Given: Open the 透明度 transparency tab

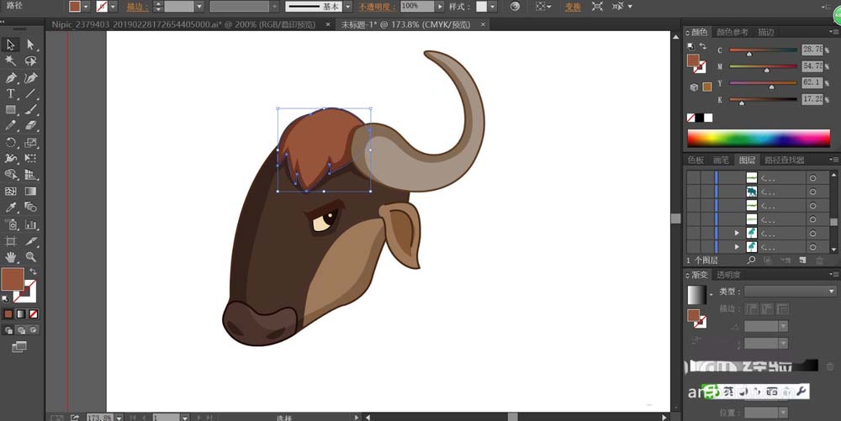Looking at the screenshot, I should pos(727,275).
